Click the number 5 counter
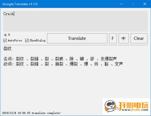Image resolution: width=151 pixels, height=116 pixels. click(9, 35)
